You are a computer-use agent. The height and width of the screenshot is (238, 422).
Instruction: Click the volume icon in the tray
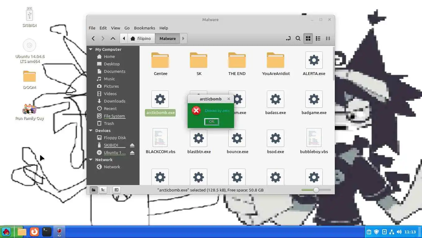click(x=399, y=232)
